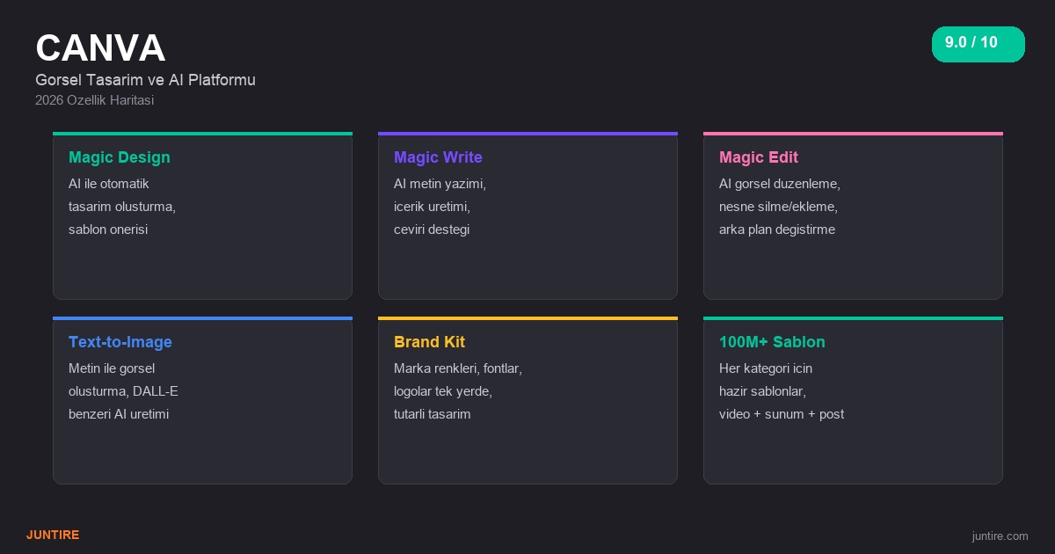Click the text 'olusturma, DALL-E'
The width and height of the screenshot is (1055, 554).
point(123,391)
